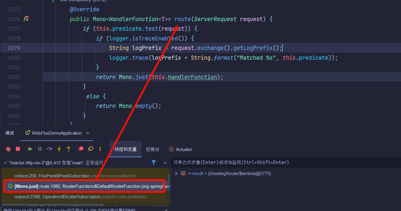Open thread selector dropdown chevron
The width and height of the screenshot is (401, 211).
click(165, 163)
